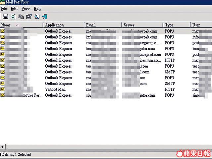Click the Copy selected items toolbar icon
This screenshot has width=212, height=159.
pyautogui.click(x=21, y=17)
